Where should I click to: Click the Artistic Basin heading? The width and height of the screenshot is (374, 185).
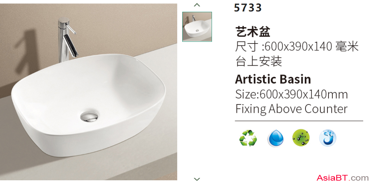pyautogui.click(x=273, y=79)
